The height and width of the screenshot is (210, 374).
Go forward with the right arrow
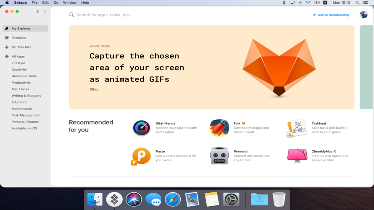coord(45,11)
